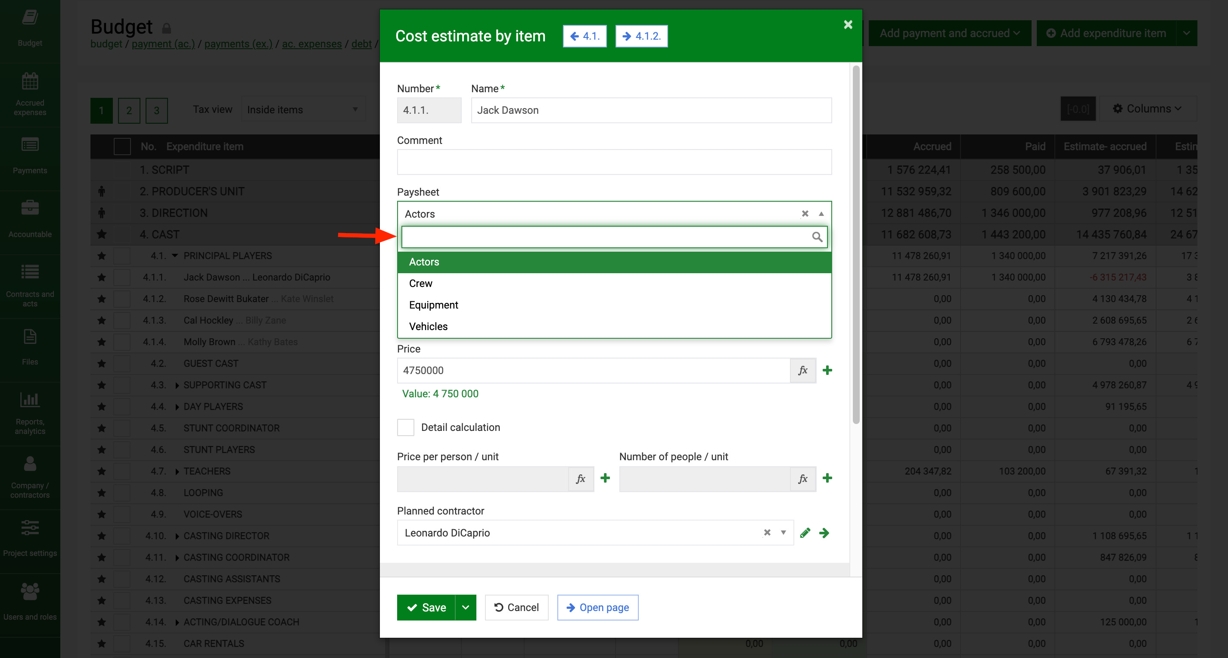Expand the DAY PLAYERS group
This screenshot has width=1228, height=658.
(x=177, y=407)
